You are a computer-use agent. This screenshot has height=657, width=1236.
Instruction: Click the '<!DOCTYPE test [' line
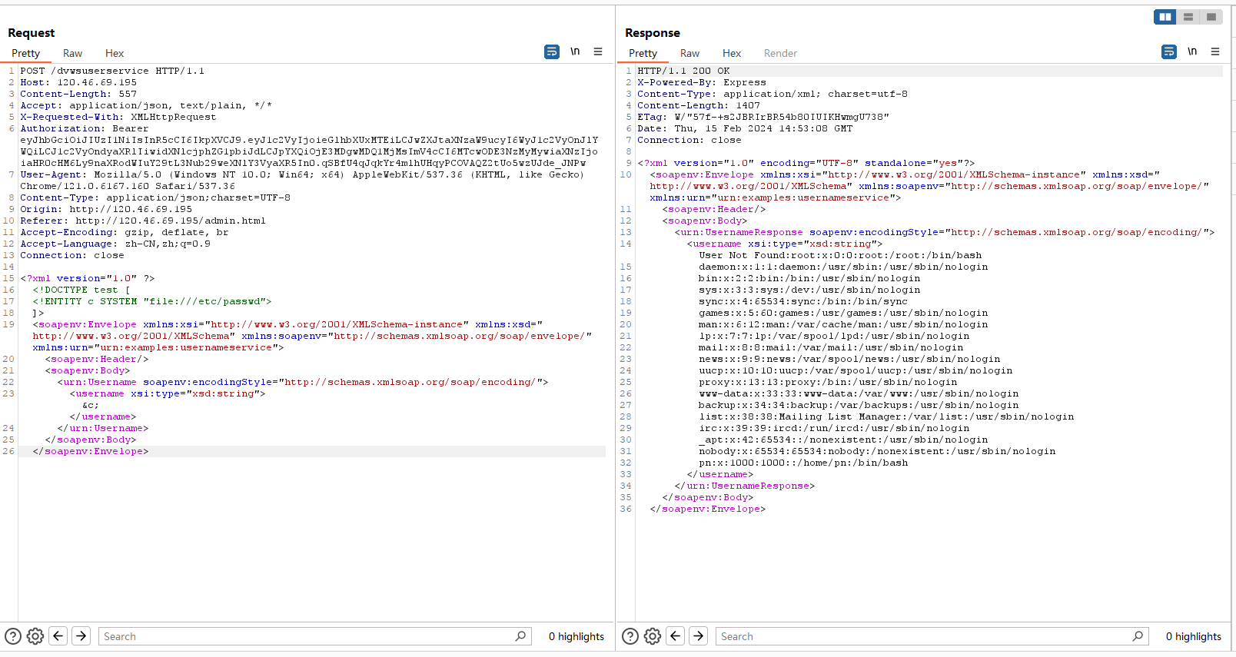(x=81, y=290)
